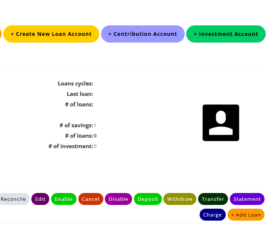Screen dimensions: 272x246
Task: Click the # of savings label
Action: 76,125
